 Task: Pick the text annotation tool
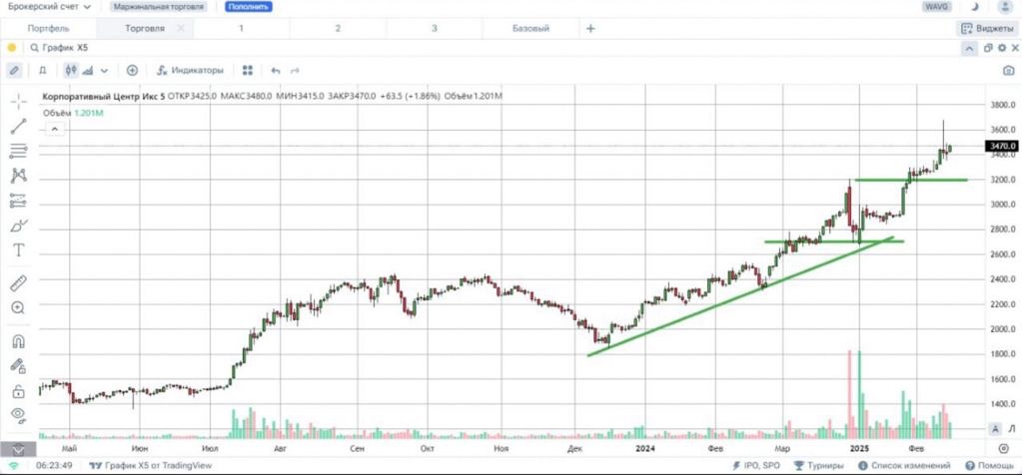click(x=18, y=250)
